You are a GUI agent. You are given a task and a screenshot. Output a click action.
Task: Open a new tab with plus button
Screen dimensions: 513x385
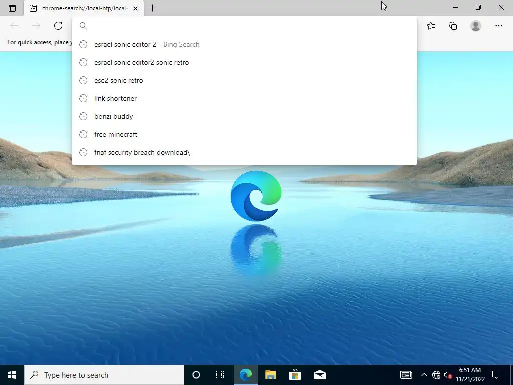pyautogui.click(x=152, y=8)
